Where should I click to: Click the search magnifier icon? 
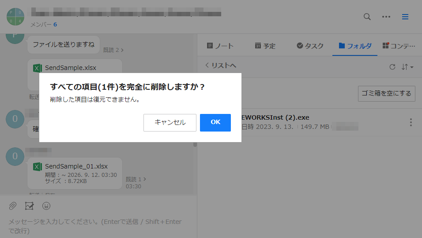[367, 17]
